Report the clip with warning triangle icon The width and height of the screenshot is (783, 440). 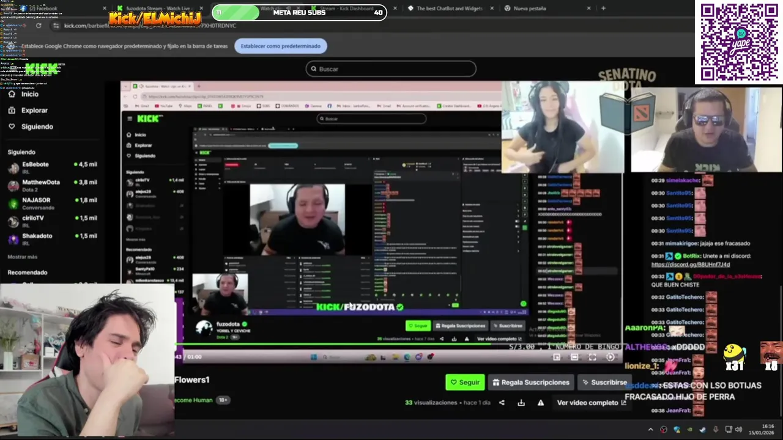tap(541, 403)
